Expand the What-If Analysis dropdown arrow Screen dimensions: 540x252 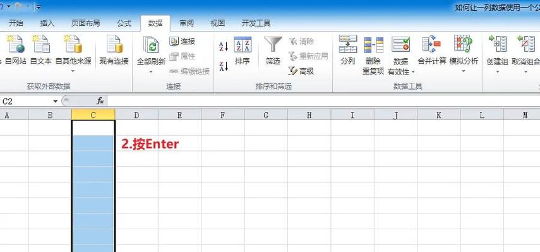pos(464,71)
